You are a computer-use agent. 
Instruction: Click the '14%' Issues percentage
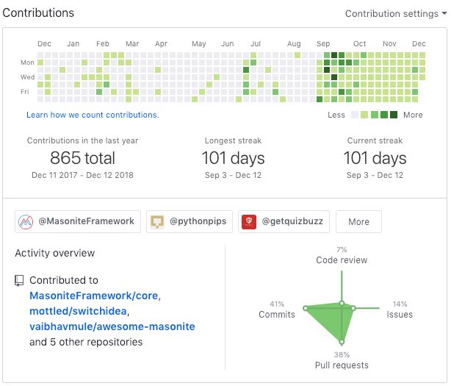[400, 304]
